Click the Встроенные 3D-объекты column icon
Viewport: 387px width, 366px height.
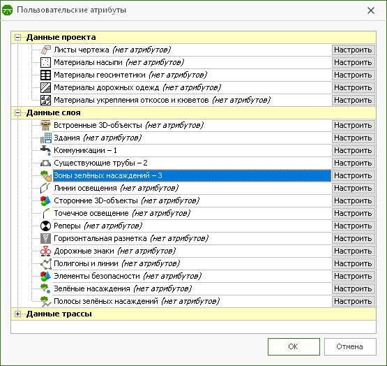[x=45, y=125]
